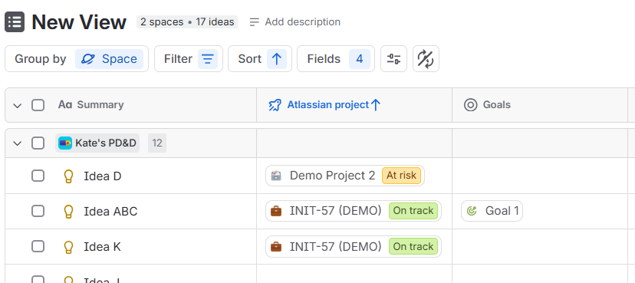Click the New View title
Image resolution: width=635 pixels, height=283 pixels.
pyautogui.click(x=79, y=22)
